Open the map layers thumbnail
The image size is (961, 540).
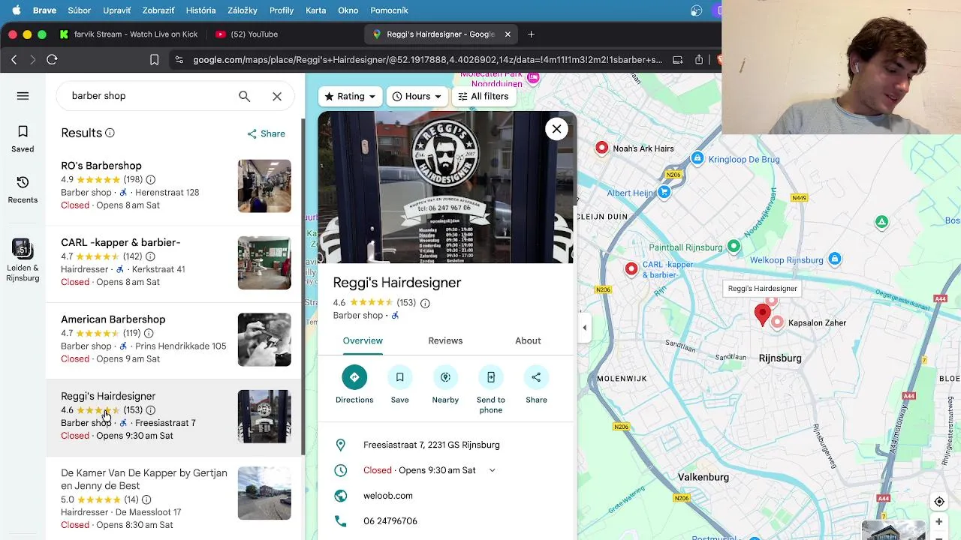coord(893,529)
